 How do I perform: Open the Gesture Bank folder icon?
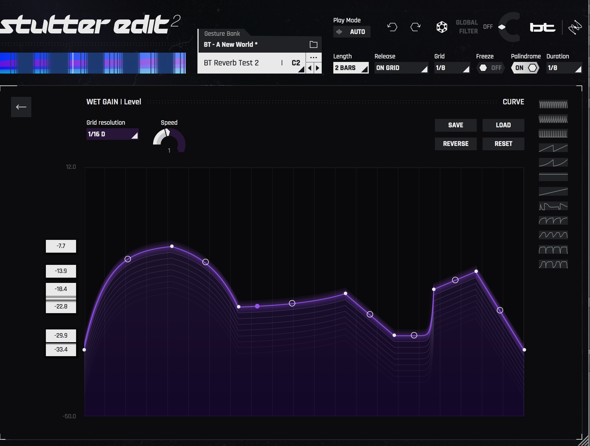coord(313,44)
